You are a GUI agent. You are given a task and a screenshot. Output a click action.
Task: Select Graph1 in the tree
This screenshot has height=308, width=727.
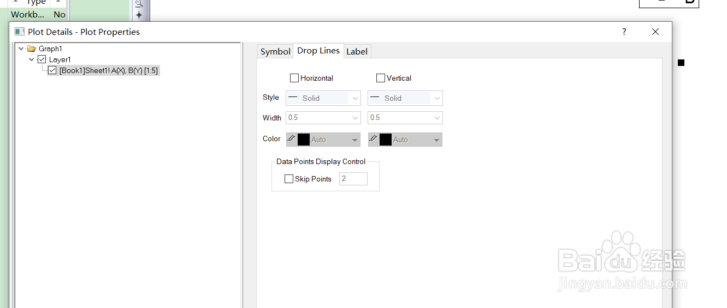pos(50,49)
